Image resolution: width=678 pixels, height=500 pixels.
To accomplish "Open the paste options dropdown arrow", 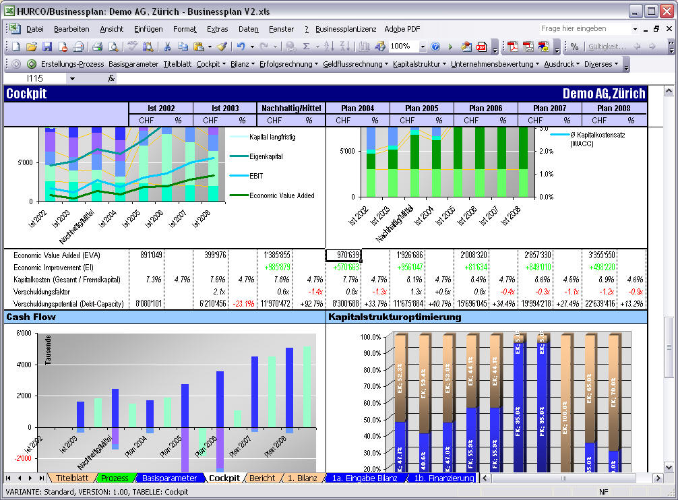I will pos(210,46).
